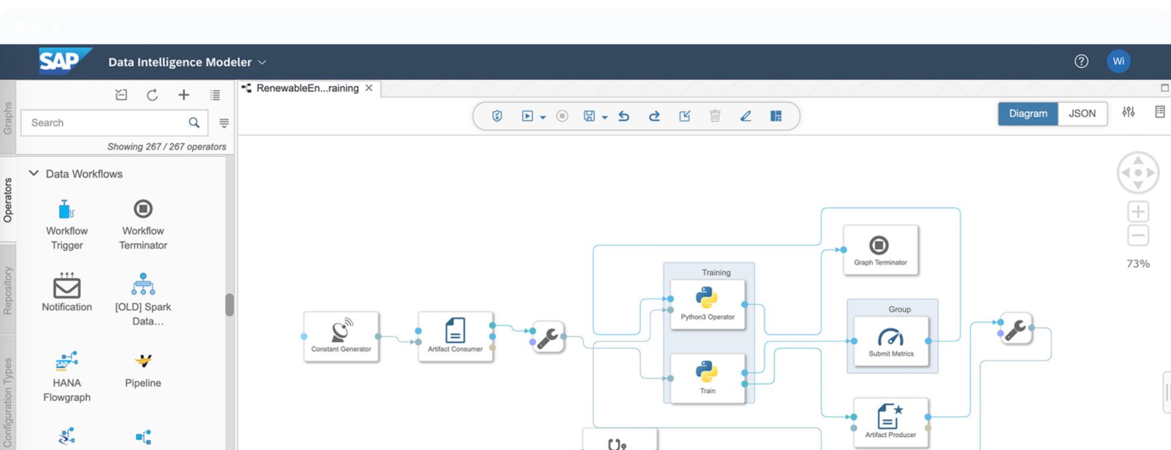Click the Undo arrow icon

click(x=624, y=116)
